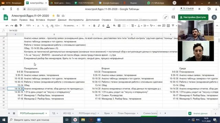Toggle Bold formatting
The height and width of the screenshot is (123, 220).
(94, 26)
